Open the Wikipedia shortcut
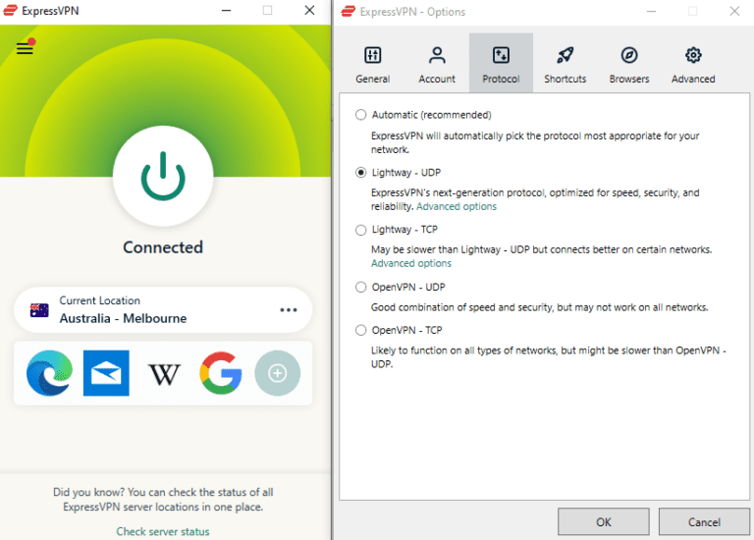 point(164,373)
